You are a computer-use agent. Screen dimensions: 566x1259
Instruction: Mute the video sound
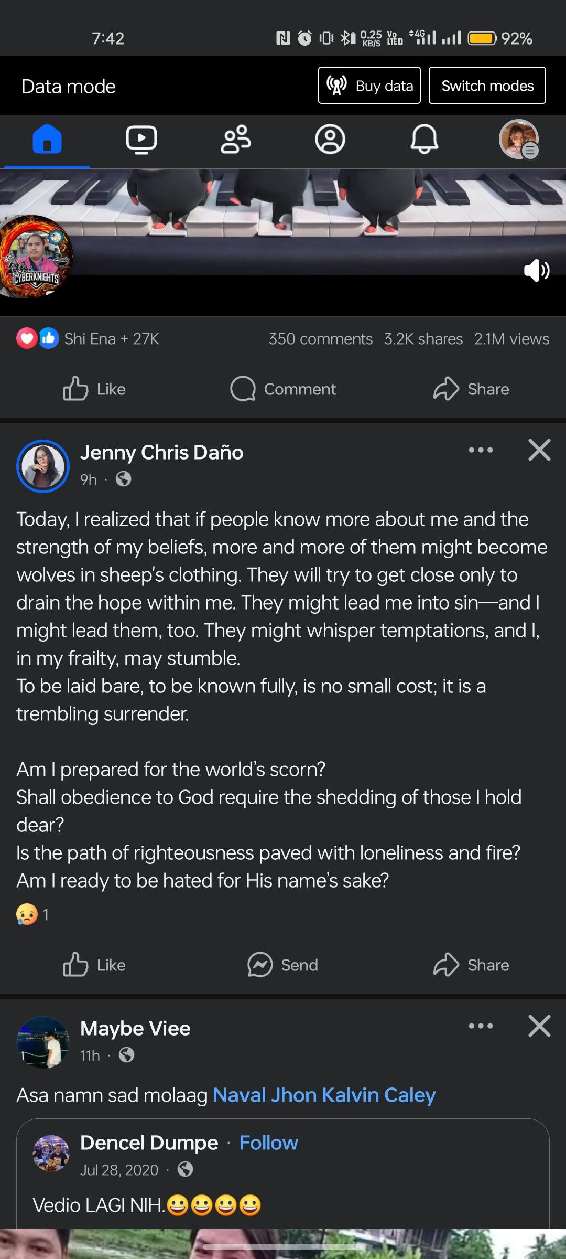pos(537,271)
